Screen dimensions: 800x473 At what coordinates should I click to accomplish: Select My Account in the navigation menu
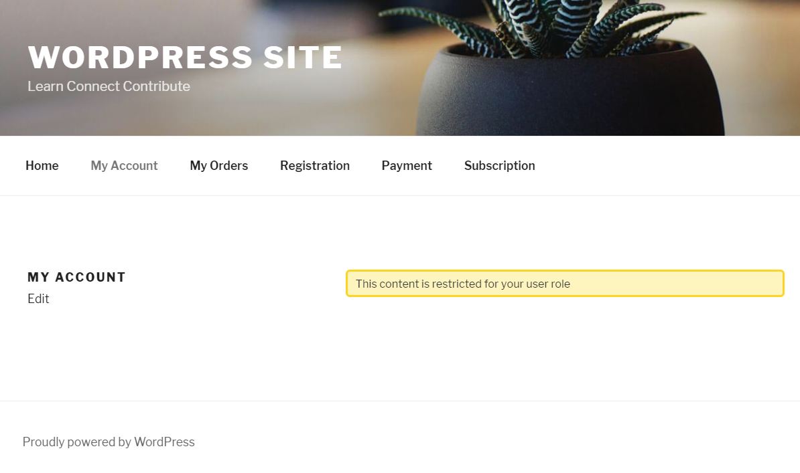(124, 166)
